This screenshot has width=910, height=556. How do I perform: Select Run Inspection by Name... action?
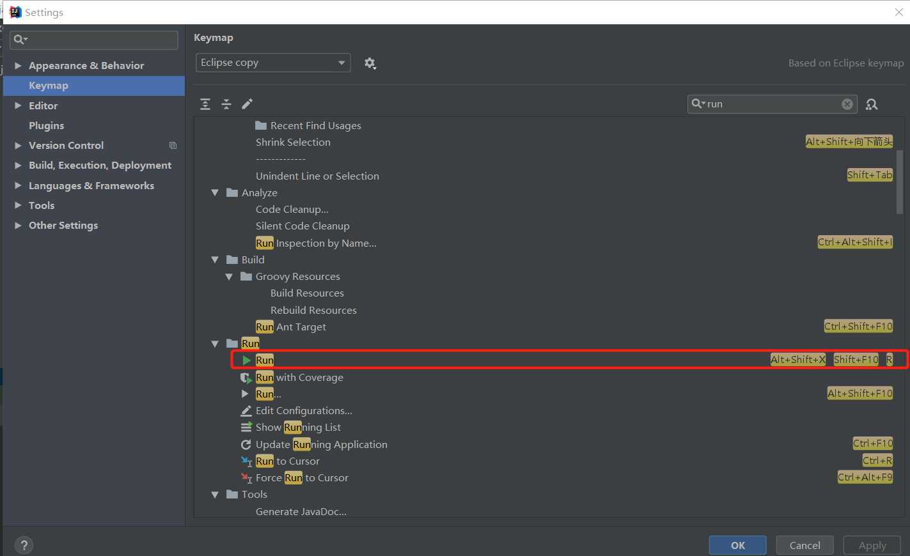click(316, 243)
